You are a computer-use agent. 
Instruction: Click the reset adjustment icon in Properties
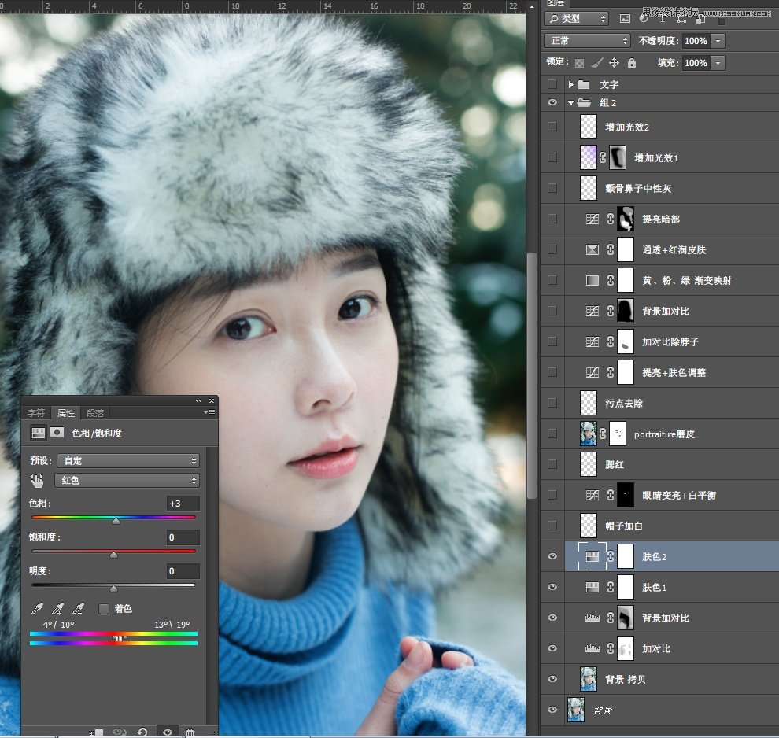click(142, 732)
